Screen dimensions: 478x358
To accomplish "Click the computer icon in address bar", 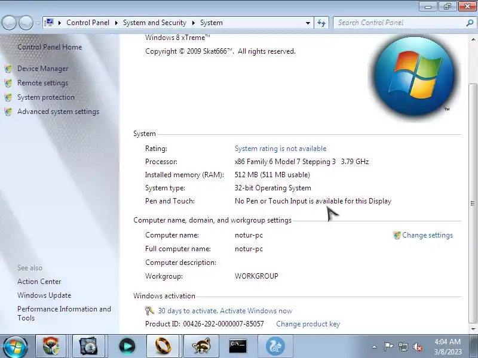I will tap(49, 23).
